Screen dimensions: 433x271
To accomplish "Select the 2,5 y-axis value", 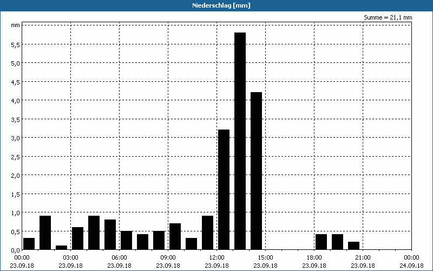I will 16,157.
